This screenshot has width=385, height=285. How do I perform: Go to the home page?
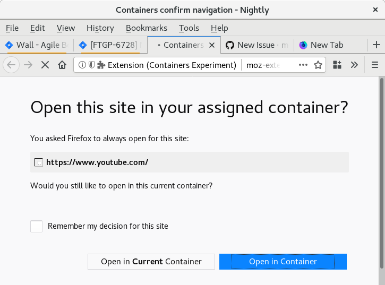click(x=62, y=65)
